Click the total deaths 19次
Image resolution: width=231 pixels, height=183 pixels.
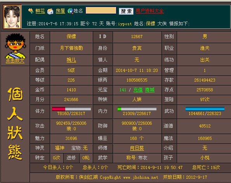pyautogui.click(x=215, y=167)
